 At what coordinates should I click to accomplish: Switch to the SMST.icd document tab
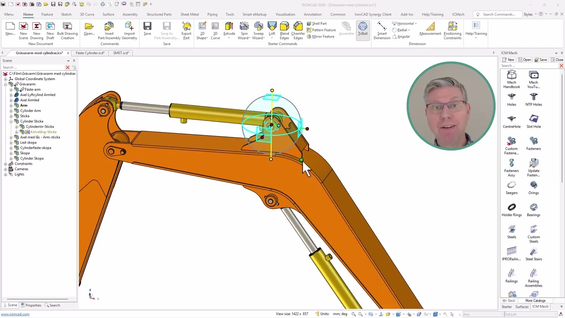point(121,53)
